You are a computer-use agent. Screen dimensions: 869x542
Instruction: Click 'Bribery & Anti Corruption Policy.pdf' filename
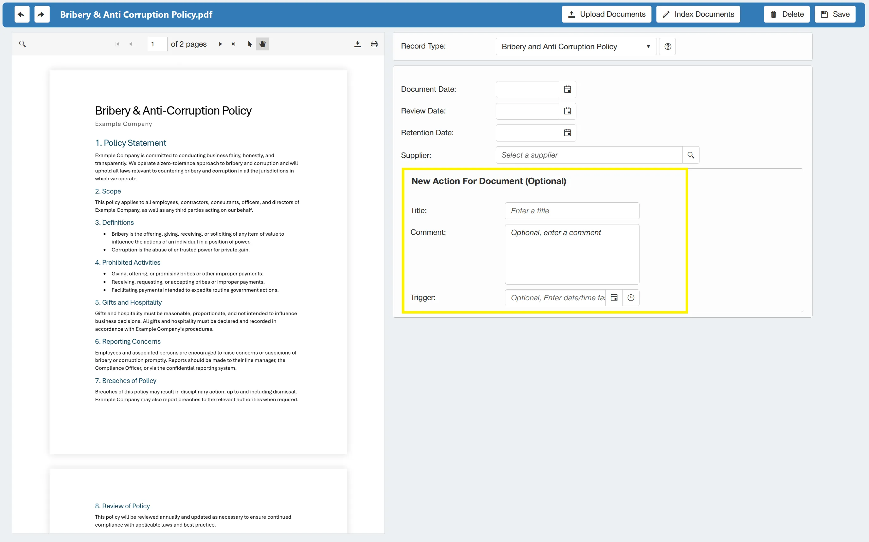point(136,14)
